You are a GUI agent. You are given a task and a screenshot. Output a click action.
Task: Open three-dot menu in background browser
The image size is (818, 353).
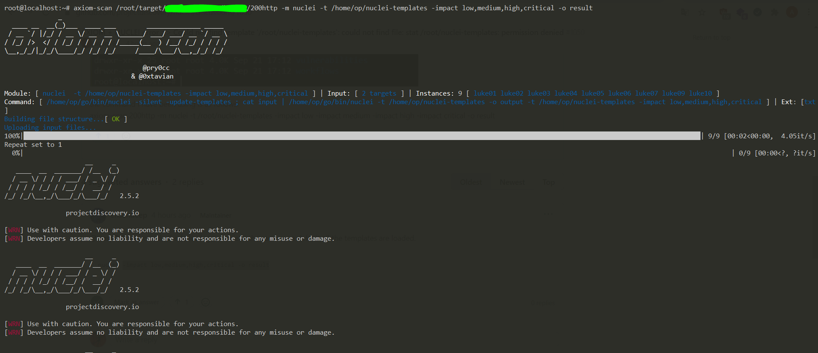(x=809, y=12)
